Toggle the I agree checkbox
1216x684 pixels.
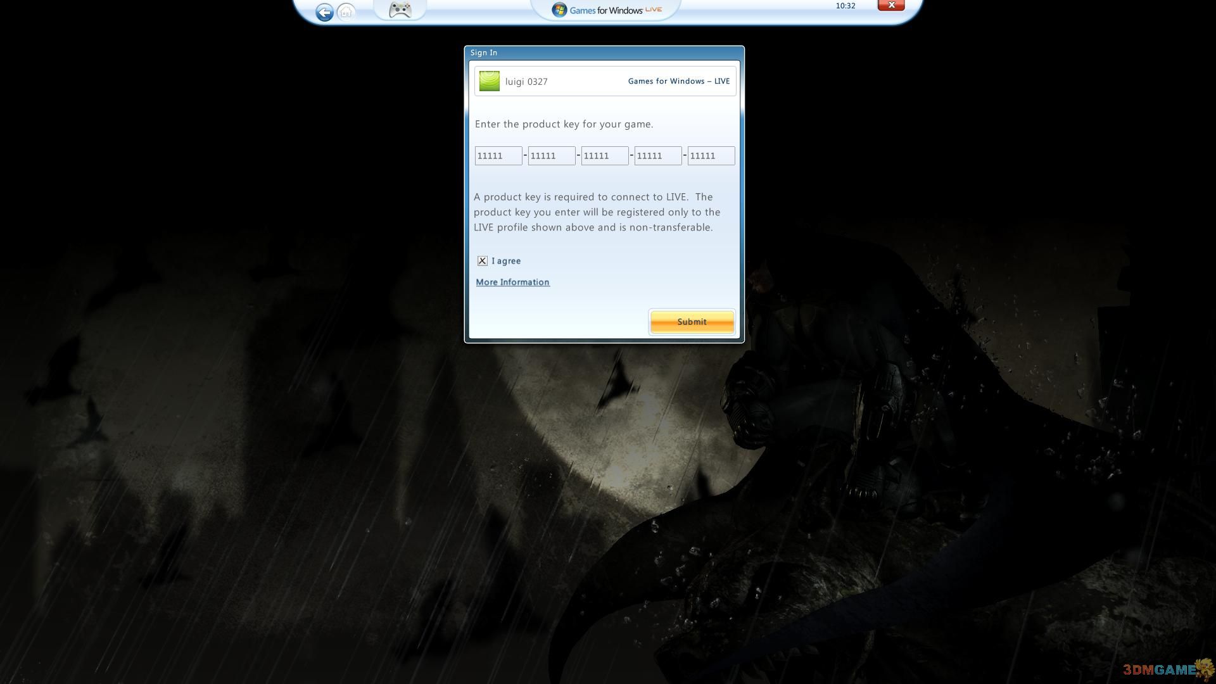click(x=483, y=261)
